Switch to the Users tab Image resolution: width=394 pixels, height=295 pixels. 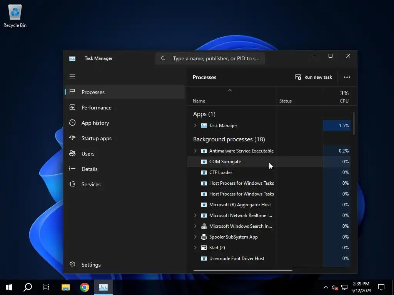point(125,154)
